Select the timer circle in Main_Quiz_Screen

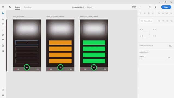coord(27,67)
